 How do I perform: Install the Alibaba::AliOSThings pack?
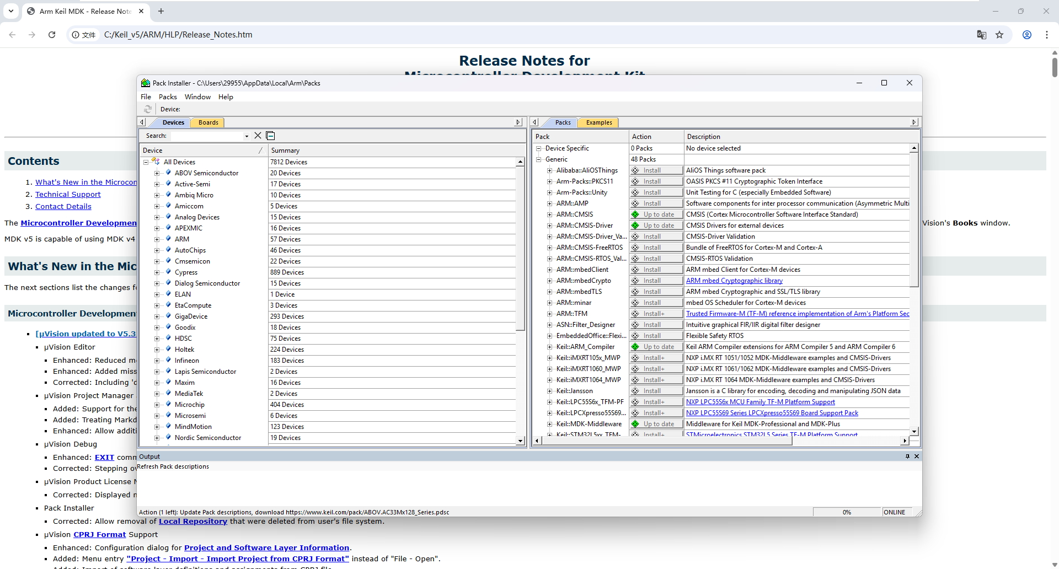[656, 170]
